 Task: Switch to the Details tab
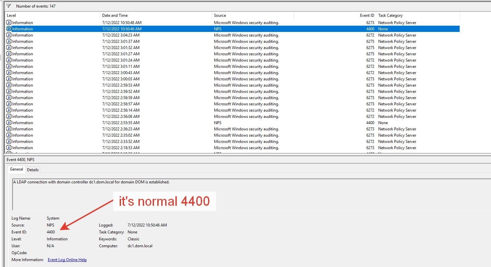click(x=33, y=170)
